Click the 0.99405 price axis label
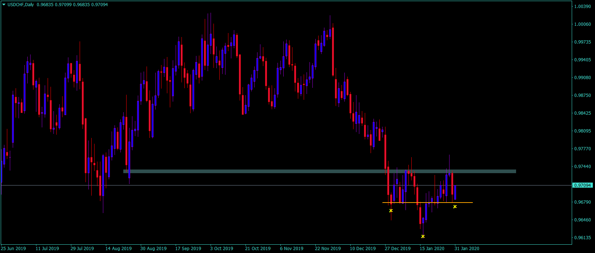The width and height of the screenshot is (595, 253). click(582, 60)
